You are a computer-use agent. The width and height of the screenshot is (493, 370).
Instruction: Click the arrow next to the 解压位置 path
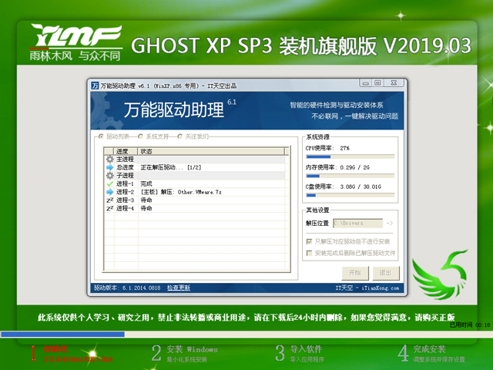coord(389,224)
